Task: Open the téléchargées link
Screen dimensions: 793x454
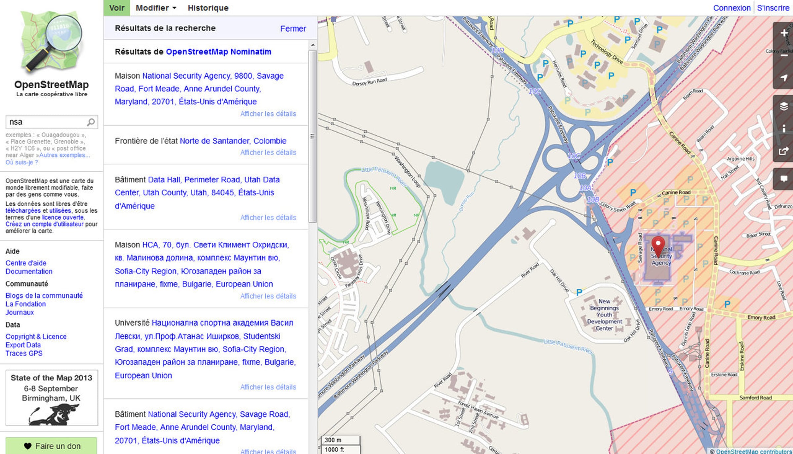Action: tap(23, 211)
